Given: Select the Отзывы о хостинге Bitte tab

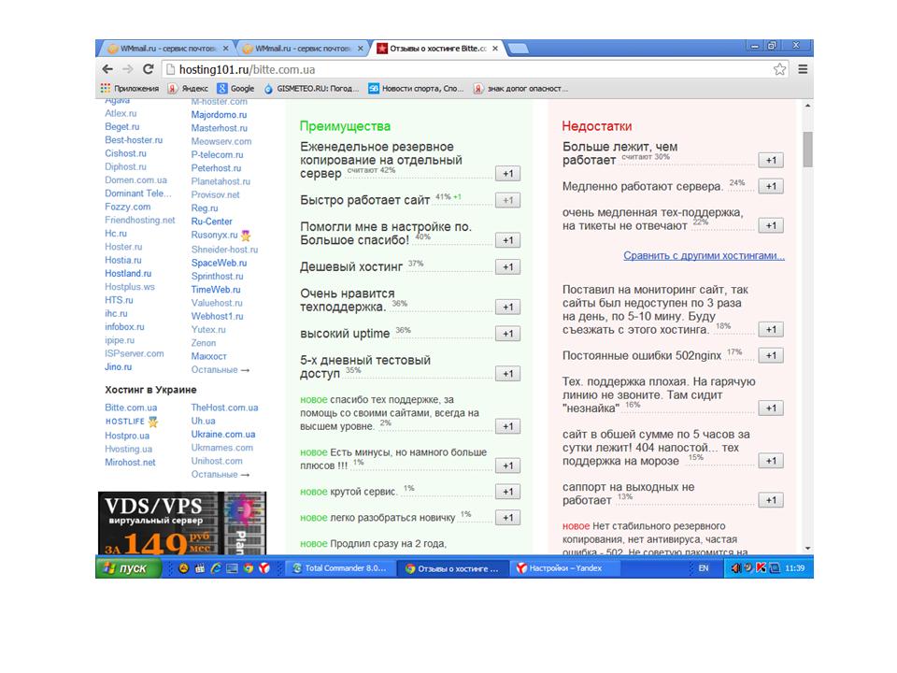Looking at the screenshot, I should (x=437, y=49).
